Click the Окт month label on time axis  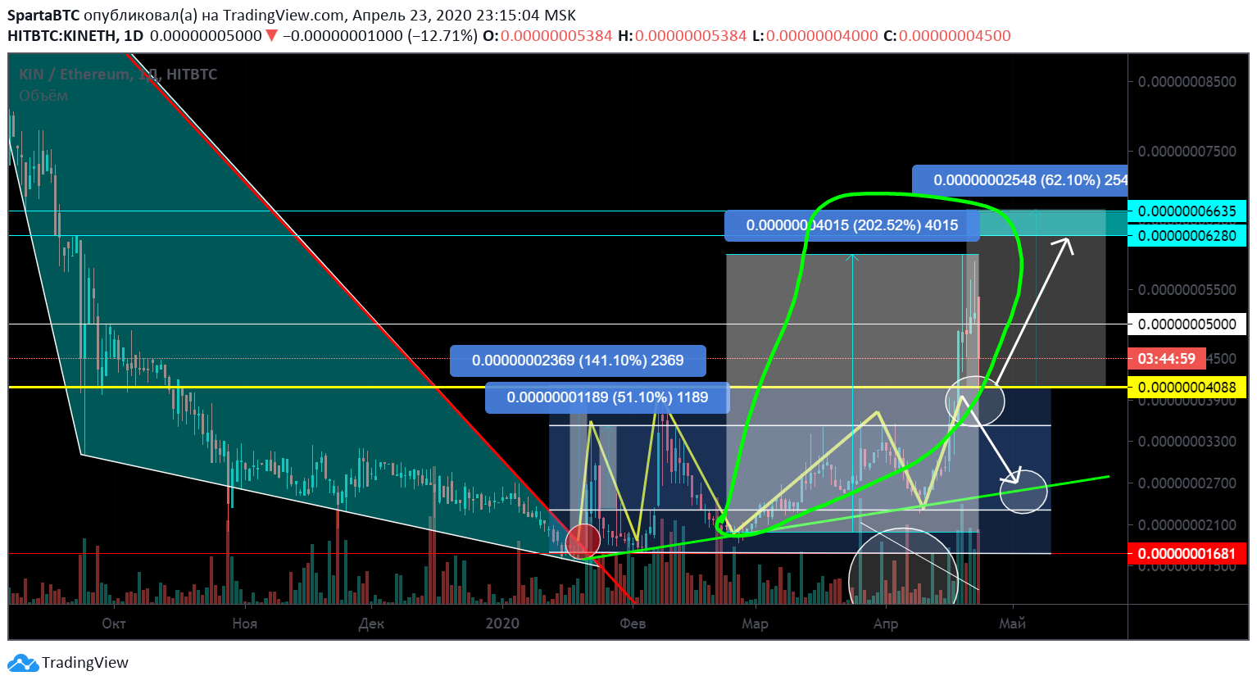point(114,624)
